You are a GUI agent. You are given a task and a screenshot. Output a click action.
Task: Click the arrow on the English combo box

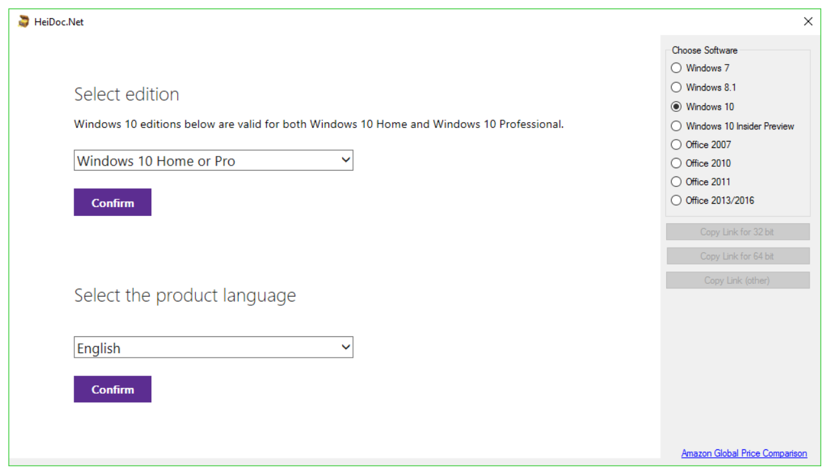point(345,348)
